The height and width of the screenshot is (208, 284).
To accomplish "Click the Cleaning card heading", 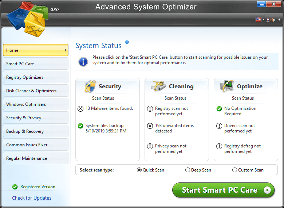I will 181,86.
